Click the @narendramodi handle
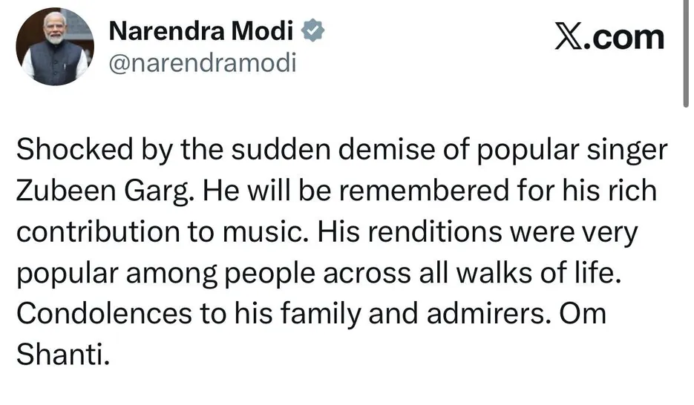 [202, 63]
